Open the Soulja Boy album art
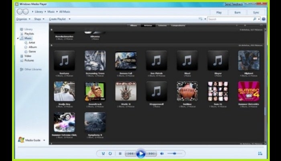 (64, 91)
